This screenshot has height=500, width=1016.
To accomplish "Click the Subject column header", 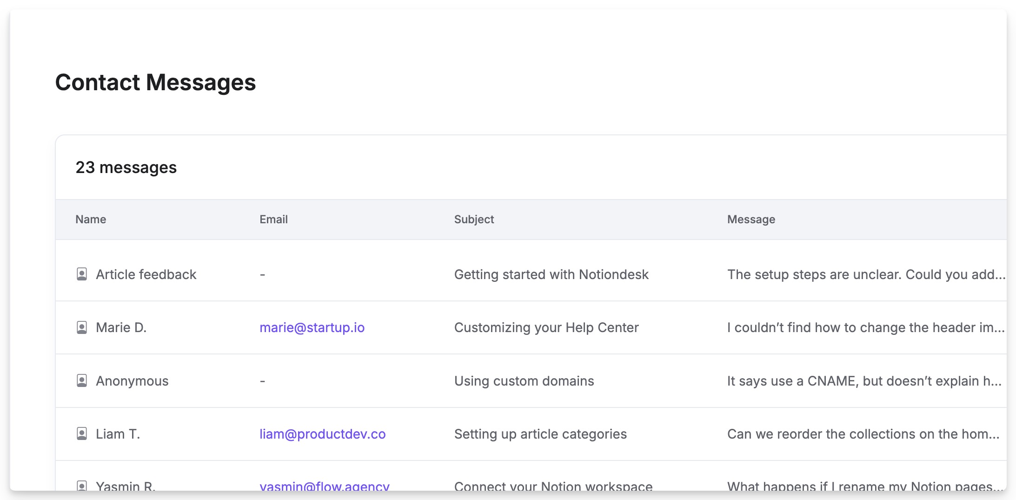I will (x=474, y=220).
